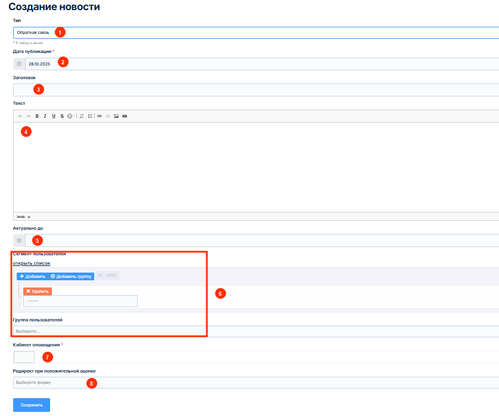Viewport: 499px width, 416px height.
Task: Insert an image via the editor toolbar
Action: 116,116
